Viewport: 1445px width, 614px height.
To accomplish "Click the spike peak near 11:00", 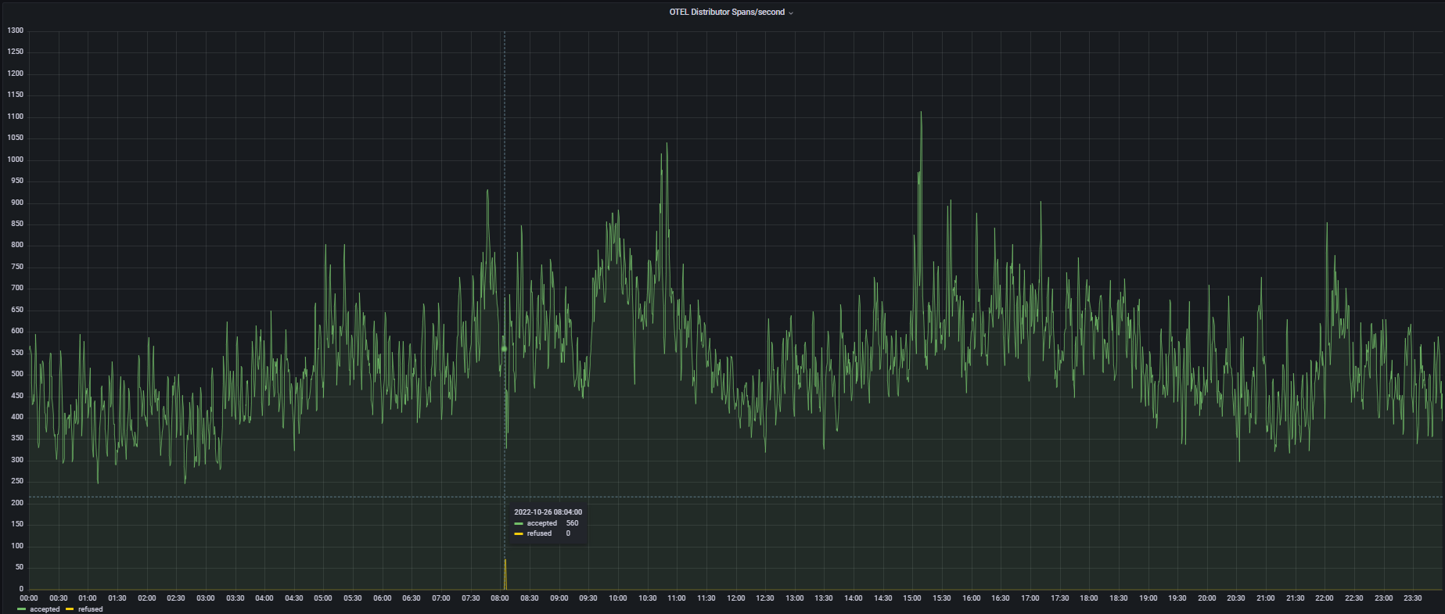I will pyautogui.click(x=667, y=144).
